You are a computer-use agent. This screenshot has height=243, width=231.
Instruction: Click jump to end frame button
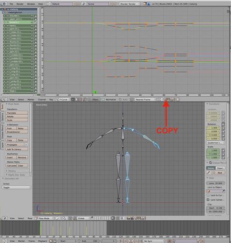point(140,241)
